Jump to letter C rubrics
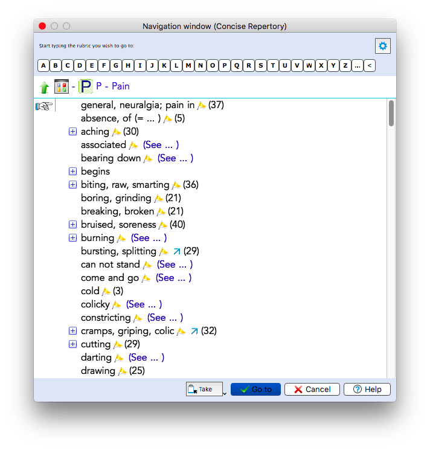Image resolution: width=430 pixels, height=450 pixels. [68, 66]
